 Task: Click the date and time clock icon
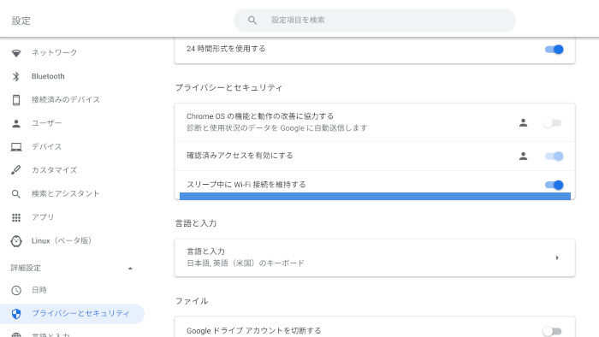[x=16, y=290]
